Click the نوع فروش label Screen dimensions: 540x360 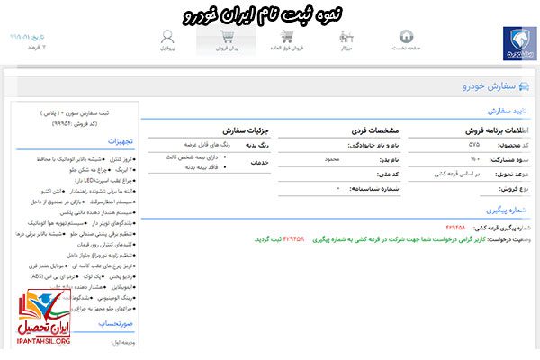(x=514, y=189)
